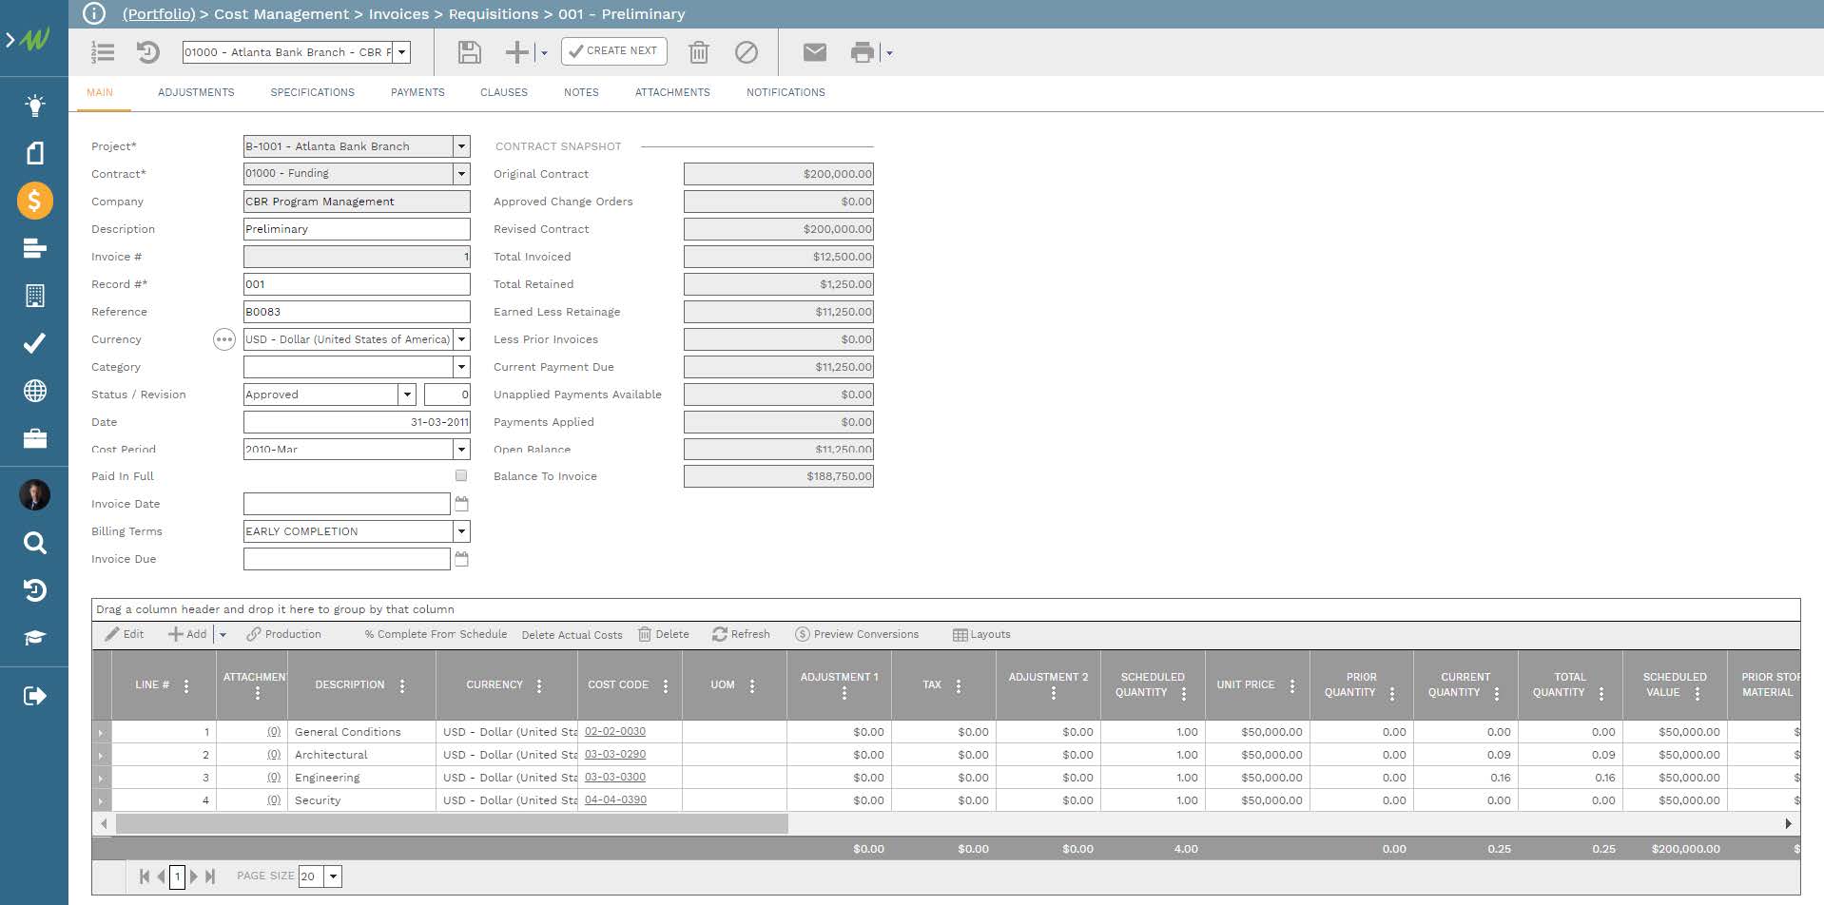Save the requisition record

pyautogui.click(x=469, y=52)
